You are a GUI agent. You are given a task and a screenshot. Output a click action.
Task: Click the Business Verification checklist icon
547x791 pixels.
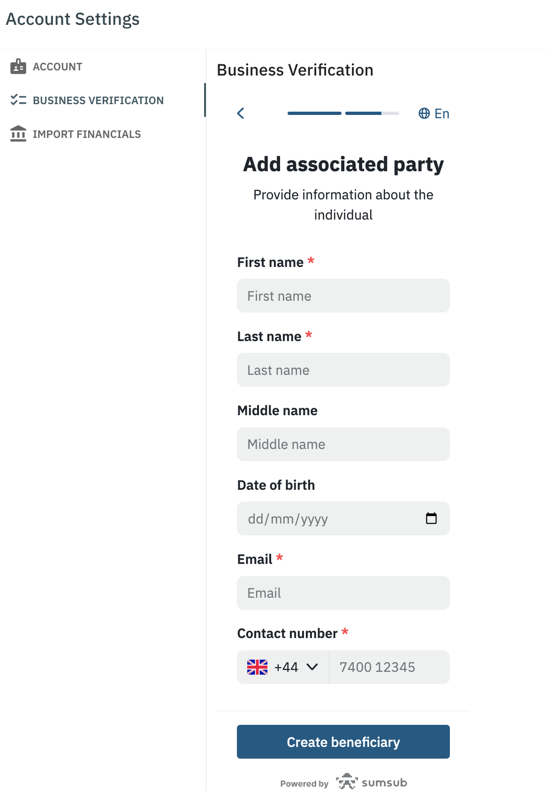[x=17, y=100]
